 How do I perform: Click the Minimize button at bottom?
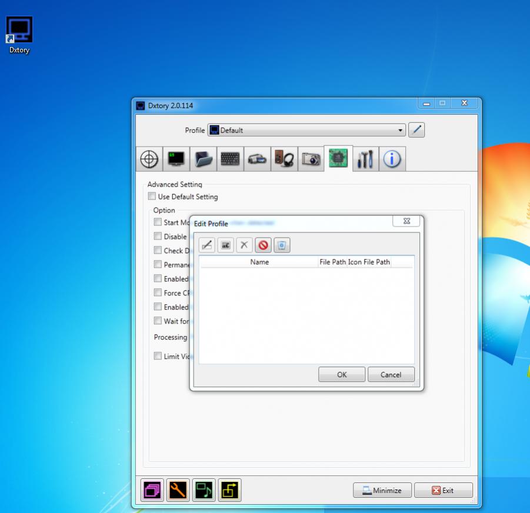click(x=382, y=490)
